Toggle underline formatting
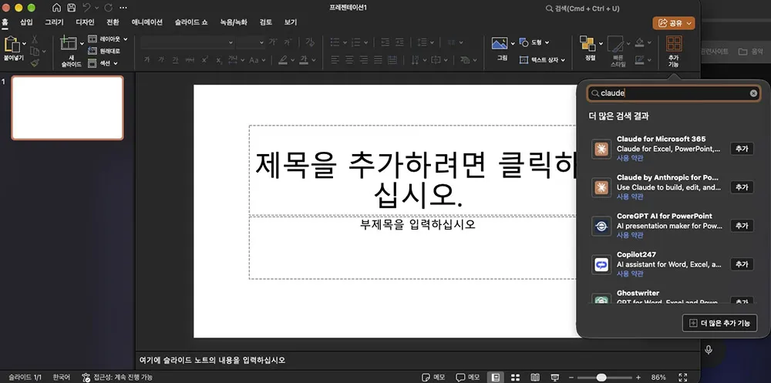Screen dimensions: 771x383 click(x=176, y=60)
